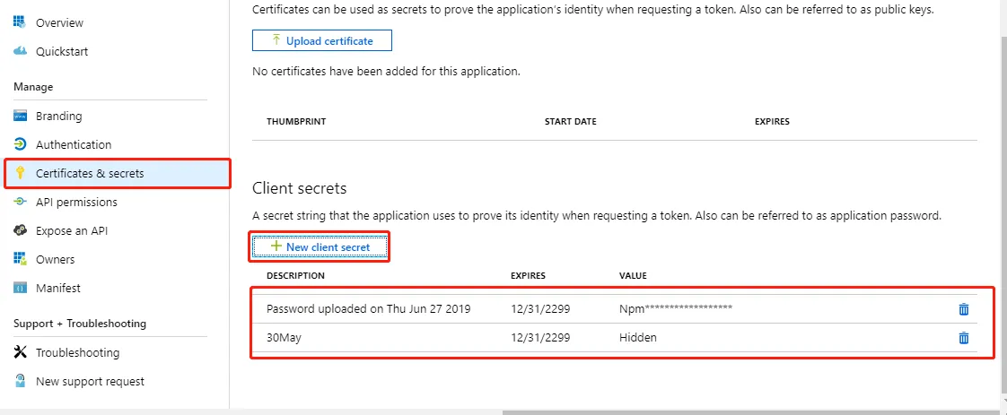Open New support request page
Screen dimensions: 1007x415
pos(90,381)
